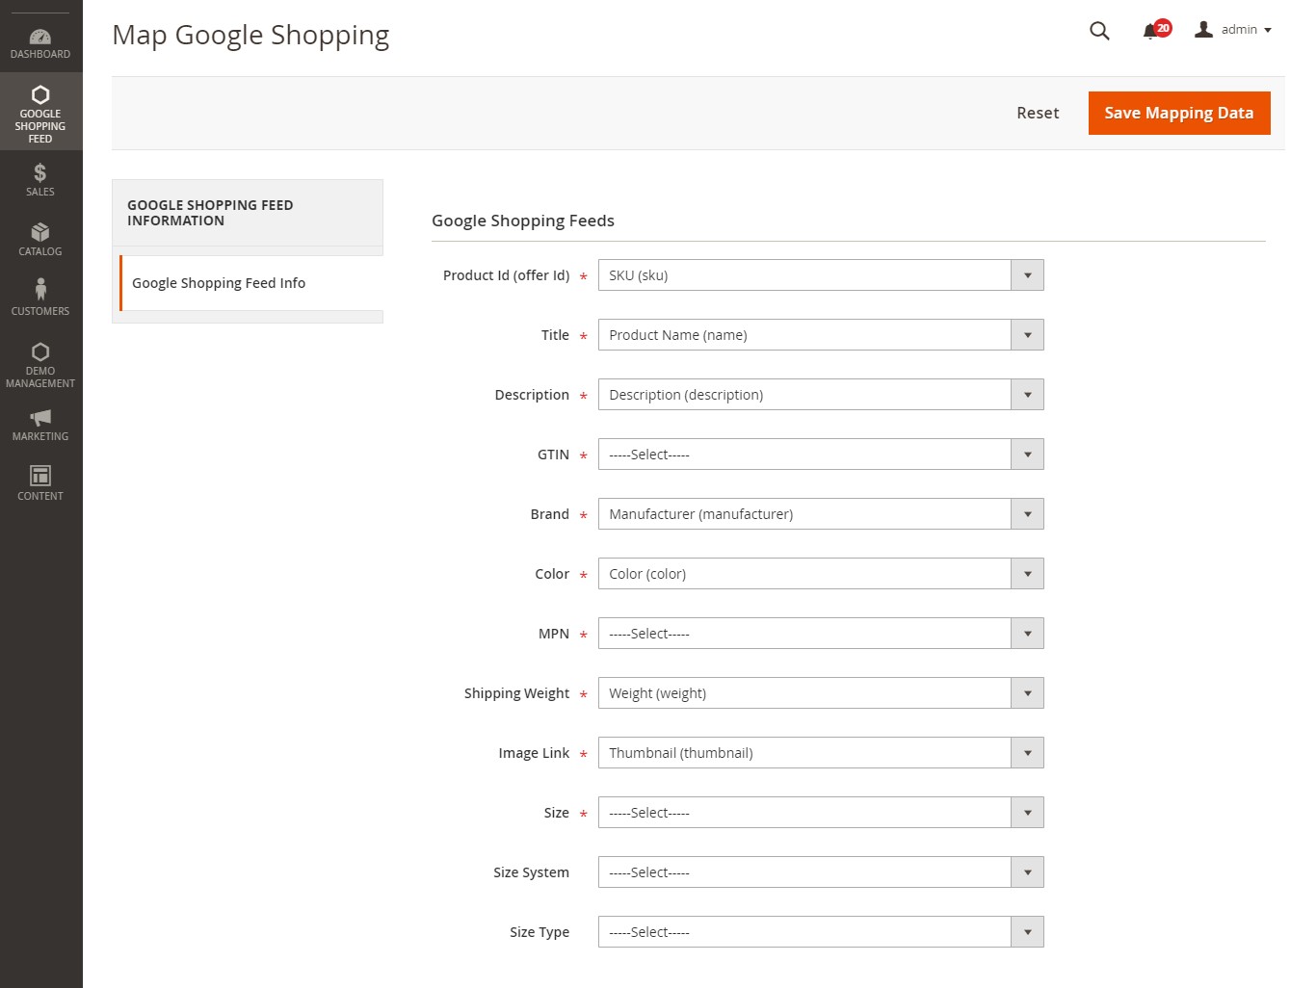
Task: Click the Reset button
Action: coord(1038,113)
